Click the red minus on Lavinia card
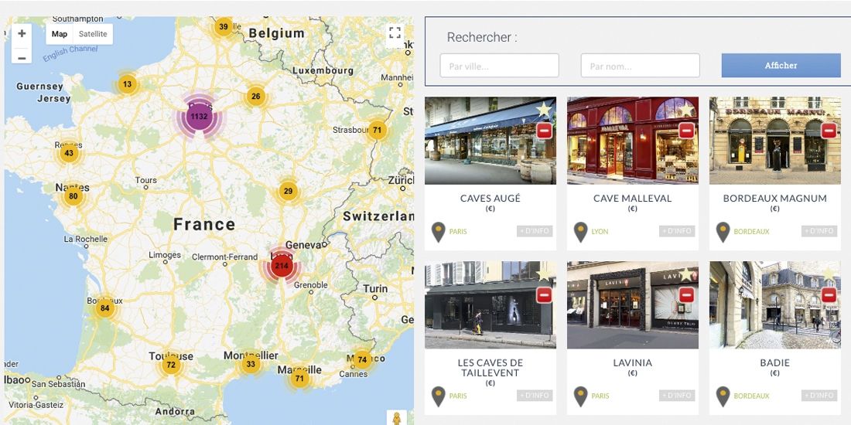This screenshot has width=851, height=425. click(x=686, y=295)
